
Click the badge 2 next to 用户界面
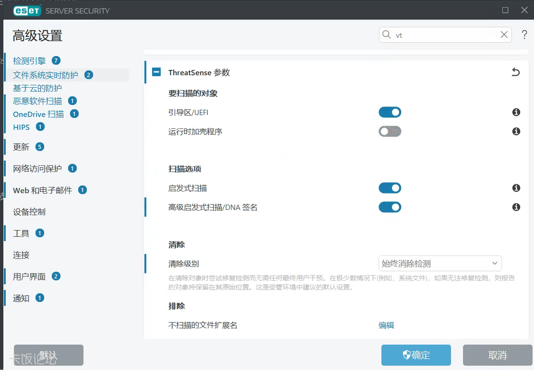(56, 276)
